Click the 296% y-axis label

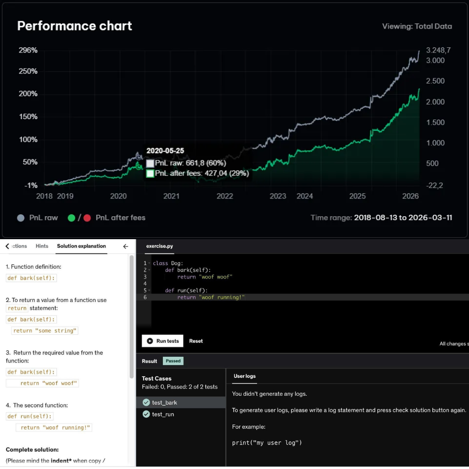[x=28, y=50]
